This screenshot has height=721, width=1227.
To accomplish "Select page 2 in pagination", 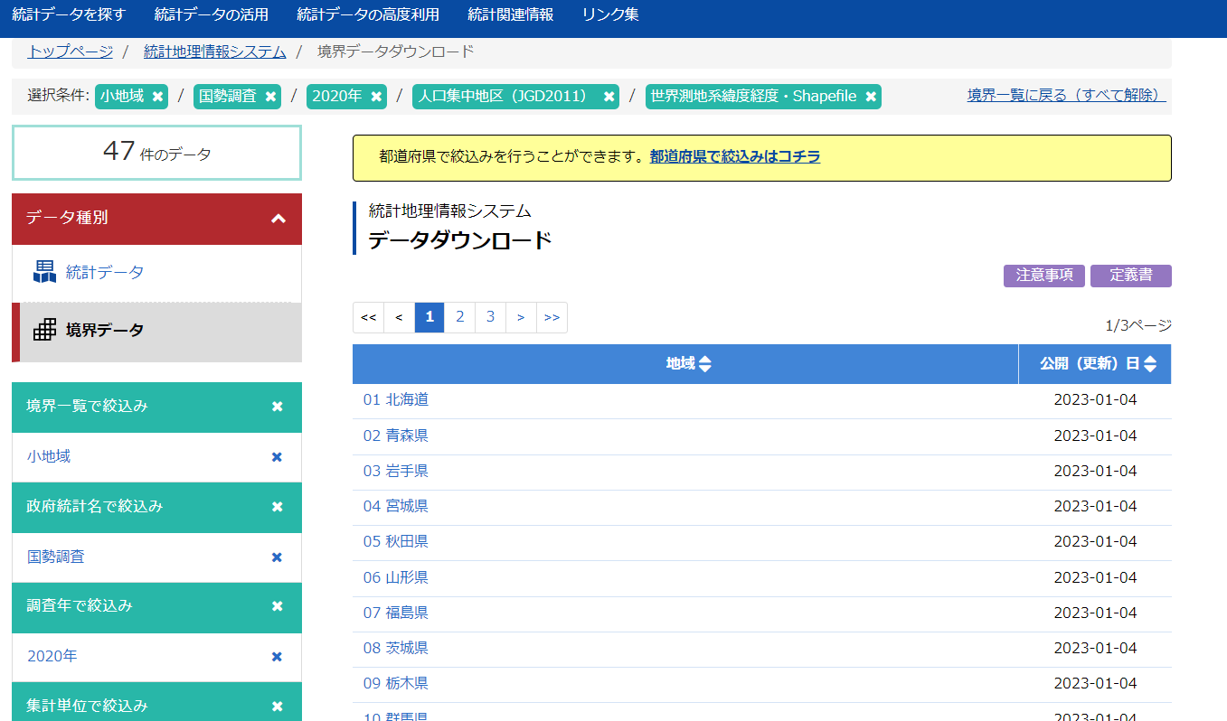I will 460,317.
